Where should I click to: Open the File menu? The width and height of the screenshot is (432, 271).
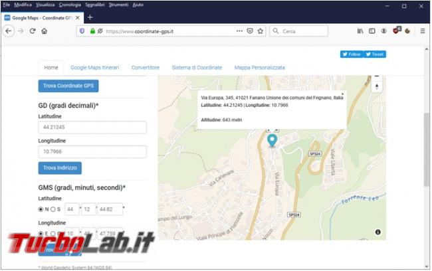click(x=7, y=5)
